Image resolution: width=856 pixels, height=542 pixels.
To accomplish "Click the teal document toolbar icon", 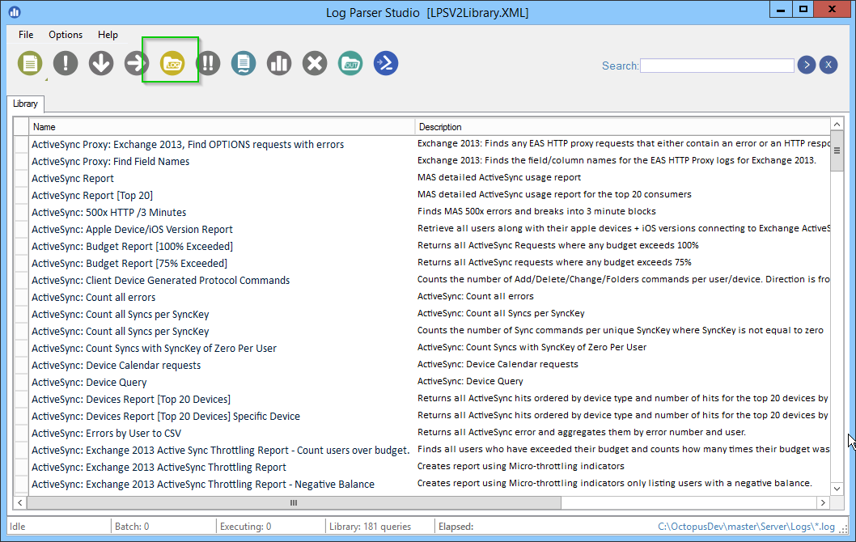I will pos(244,63).
